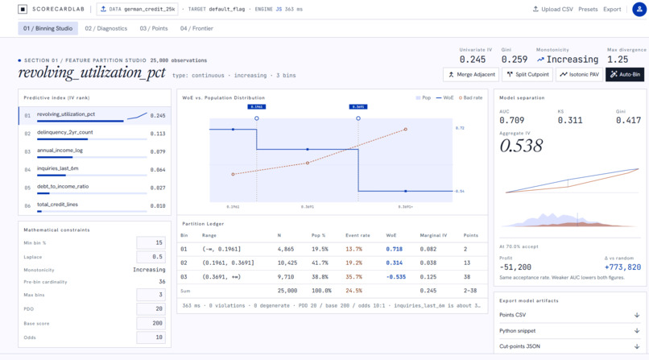649x360 pixels.
Task: Open the Monotonicity Increasing dropdown
Action: point(149,269)
